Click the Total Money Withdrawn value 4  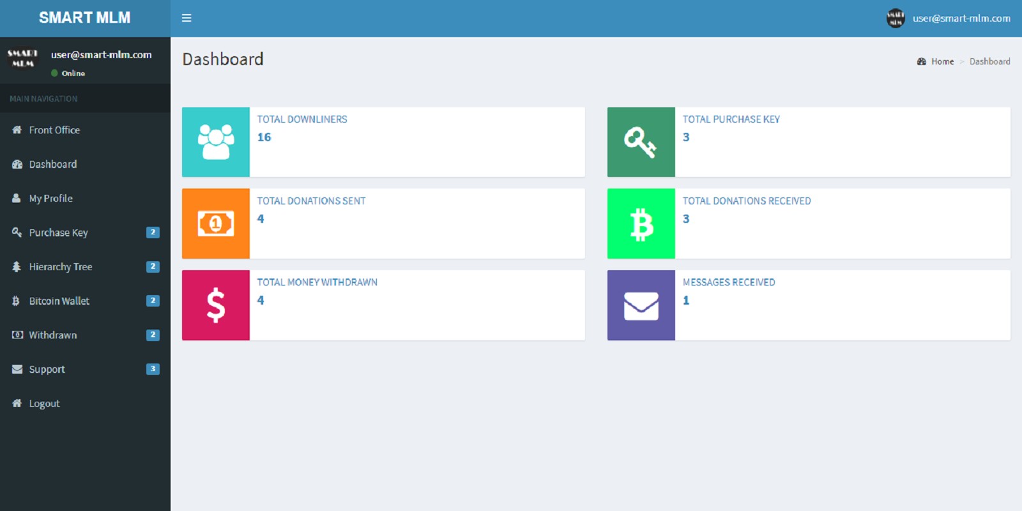click(x=261, y=300)
